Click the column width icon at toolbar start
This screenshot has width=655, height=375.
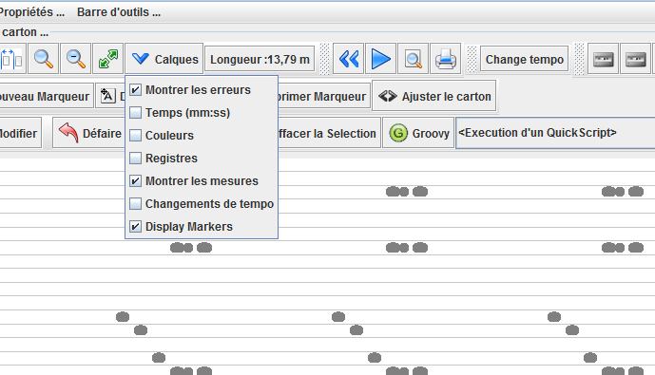click(12, 59)
